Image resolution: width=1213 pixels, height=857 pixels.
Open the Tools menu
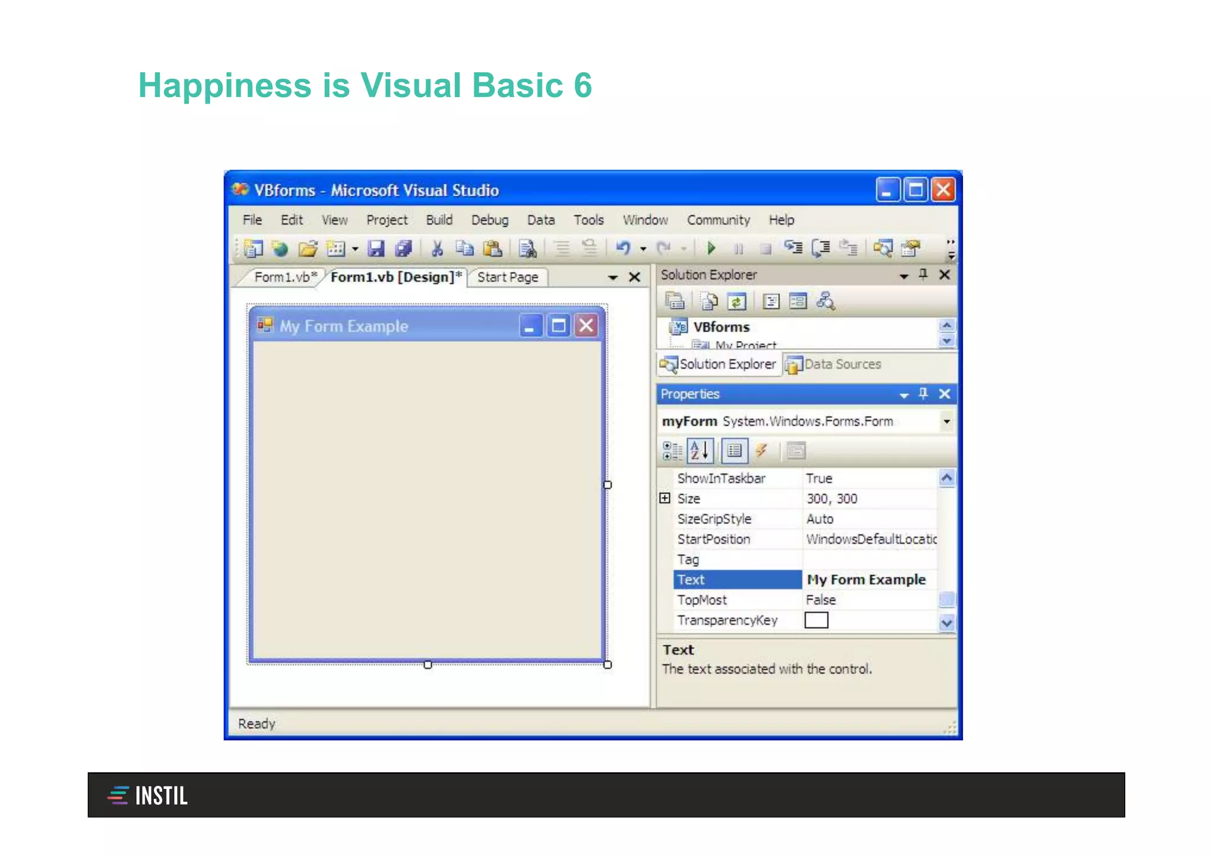(x=589, y=220)
